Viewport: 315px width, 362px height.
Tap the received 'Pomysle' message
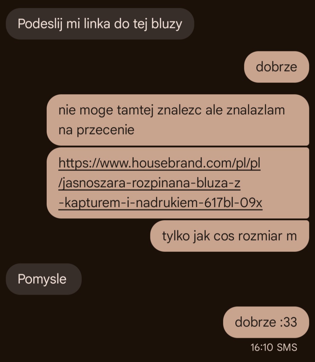click(43, 279)
